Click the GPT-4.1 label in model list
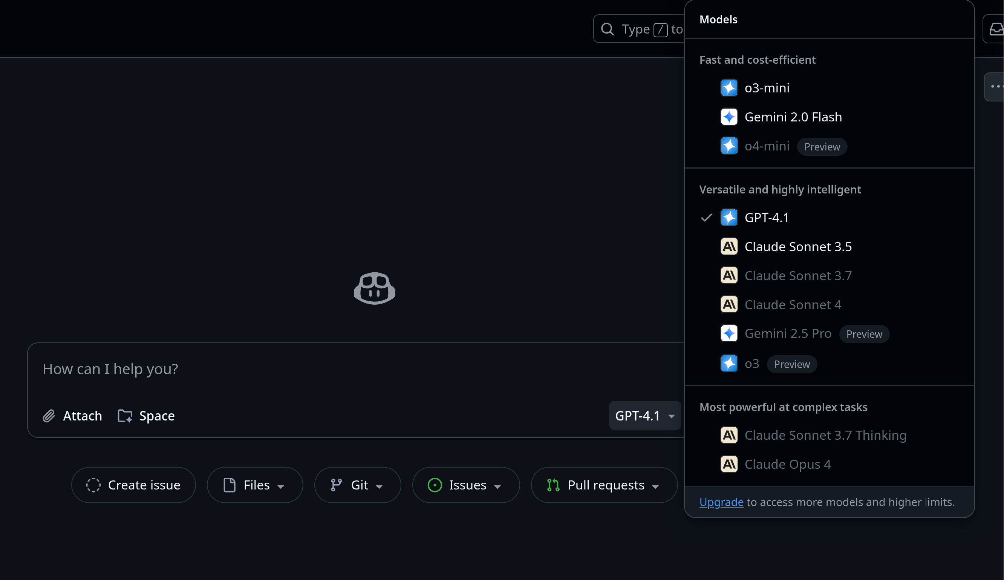Viewport: 1004px width, 580px height. (767, 218)
